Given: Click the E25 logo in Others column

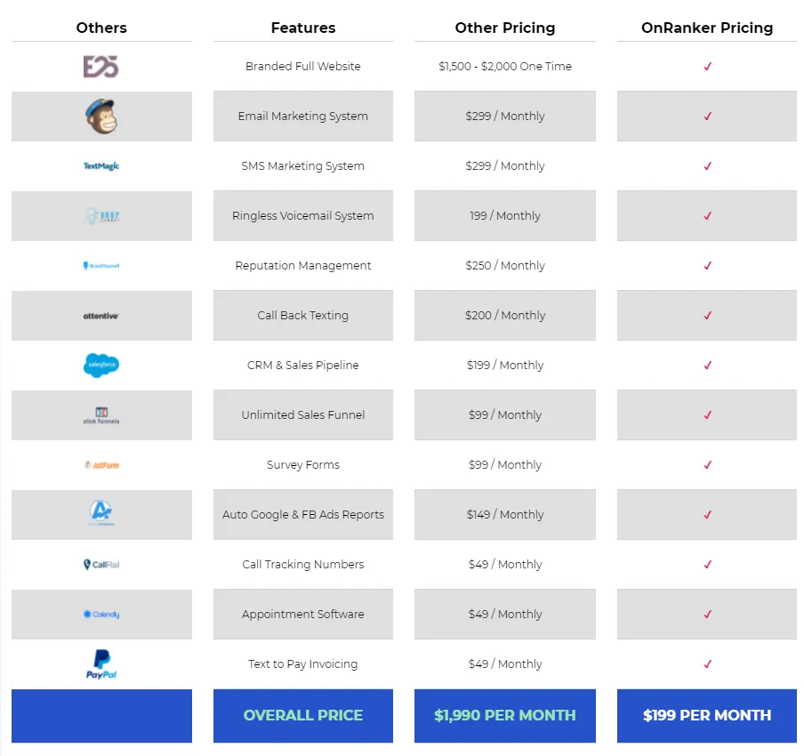Looking at the screenshot, I should 101,67.
